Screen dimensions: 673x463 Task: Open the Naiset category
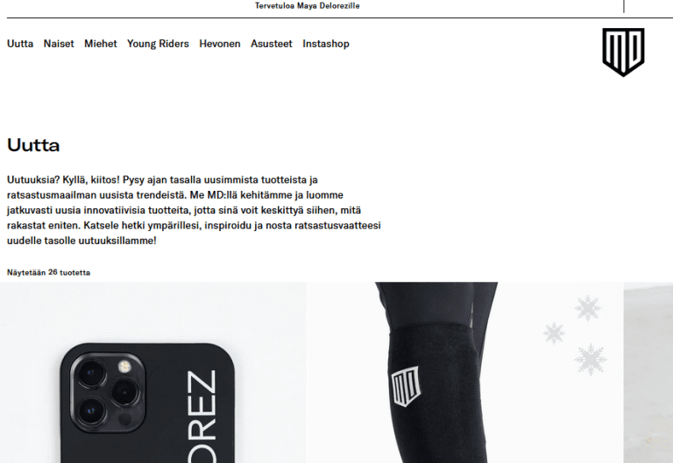click(59, 44)
